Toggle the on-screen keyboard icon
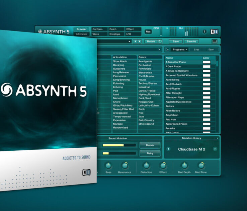The image size is (247, 211). (x=215, y=41)
